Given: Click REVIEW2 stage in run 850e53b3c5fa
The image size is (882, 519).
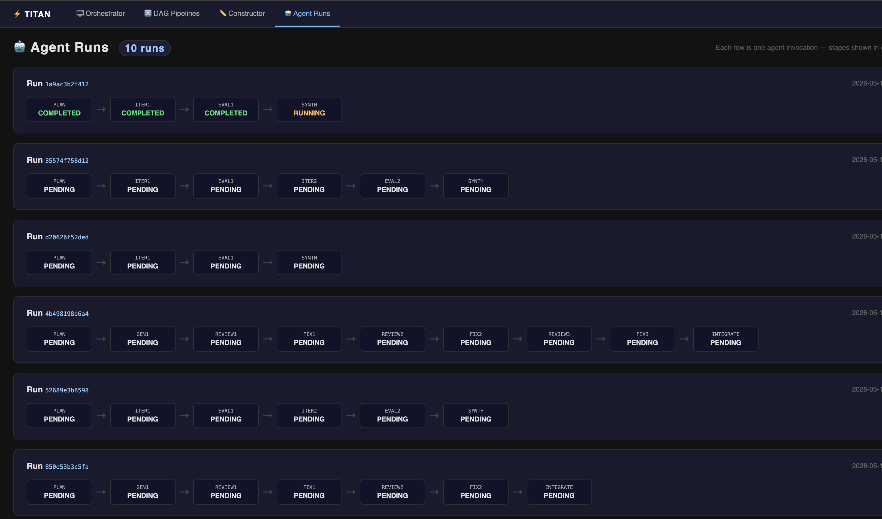Looking at the screenshot, I should coord(393,492).
